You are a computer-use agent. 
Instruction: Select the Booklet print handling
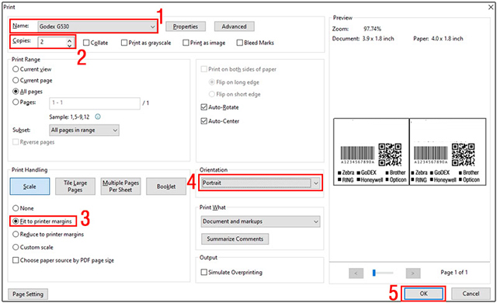[166, 186]
